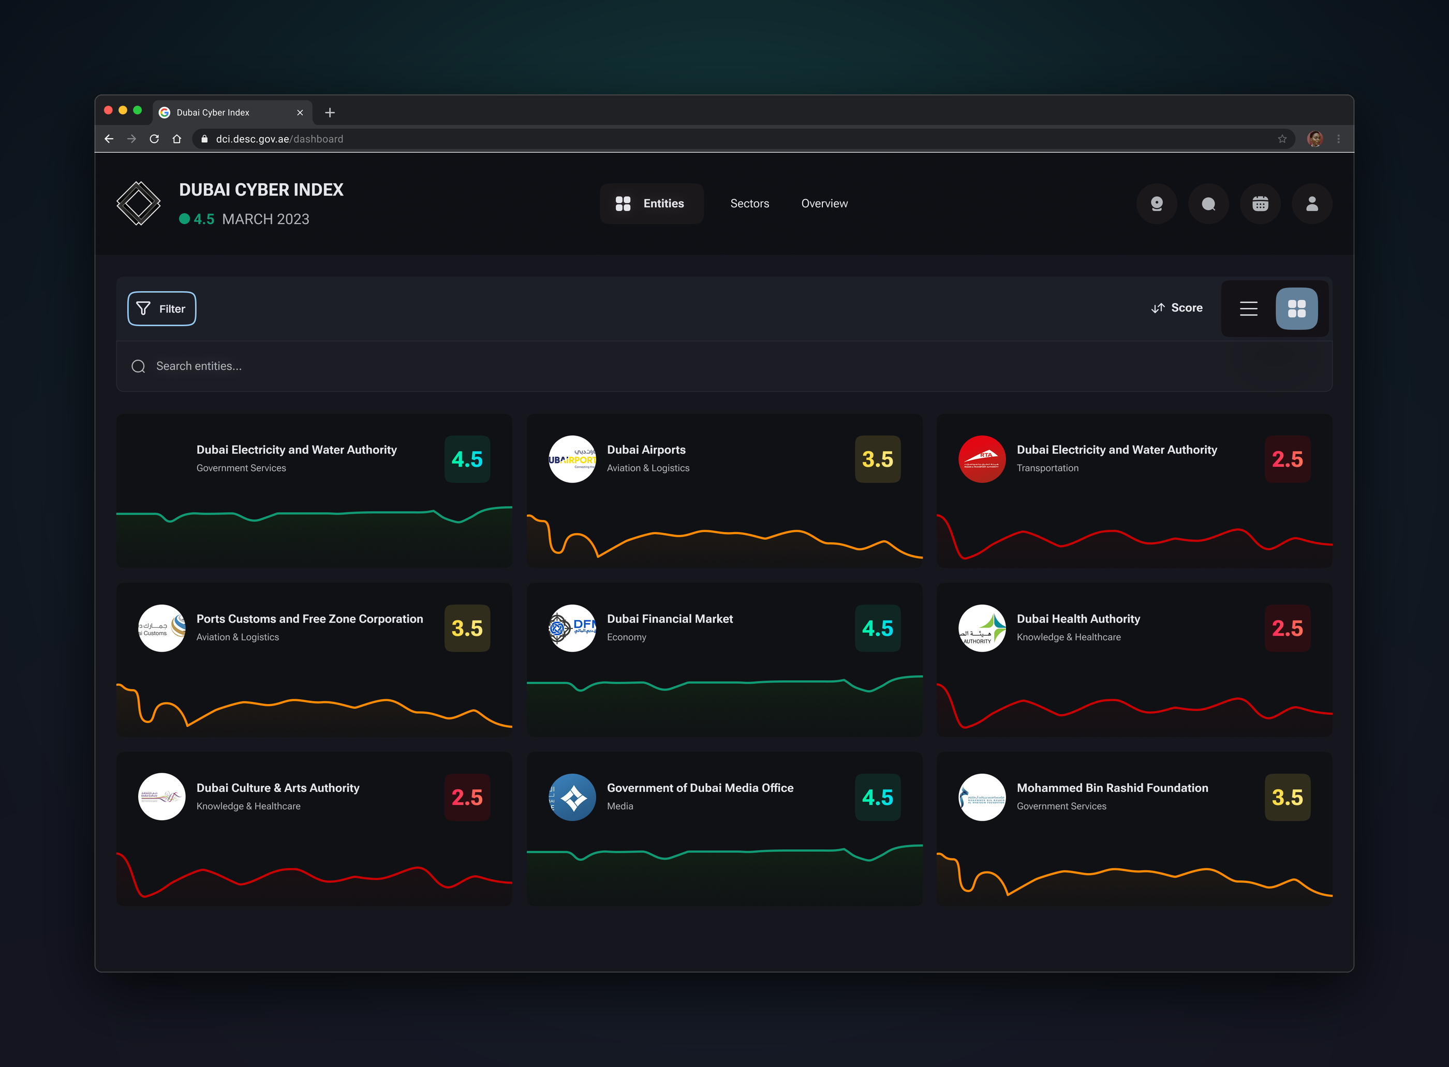Open the Dubai Airports card title
The width and height of the screenshot is (1449, 1067).
pyautogui.click(x=646, y=449)
